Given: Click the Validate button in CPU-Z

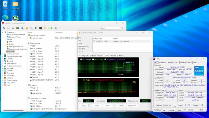Looking at the screenshot, I should (191, 110).
